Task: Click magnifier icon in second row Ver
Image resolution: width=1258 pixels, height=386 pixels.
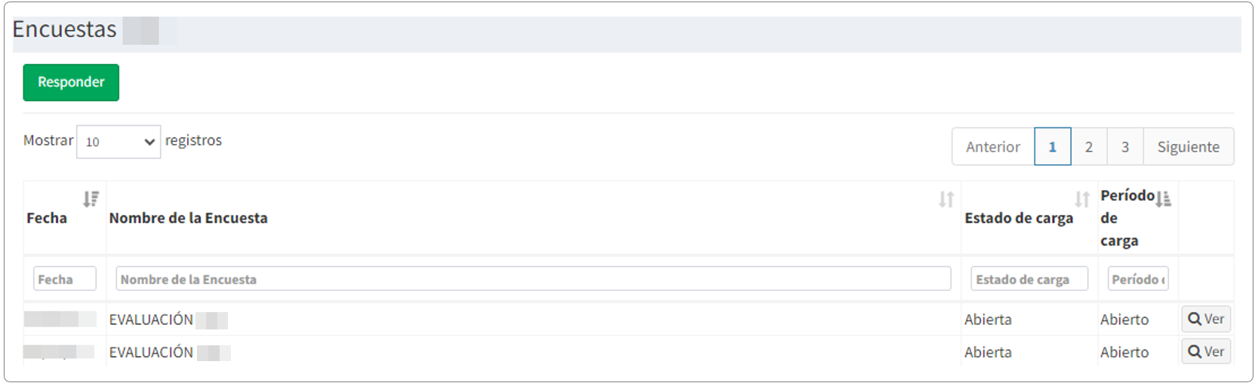Action: [x=1195, y=352]
